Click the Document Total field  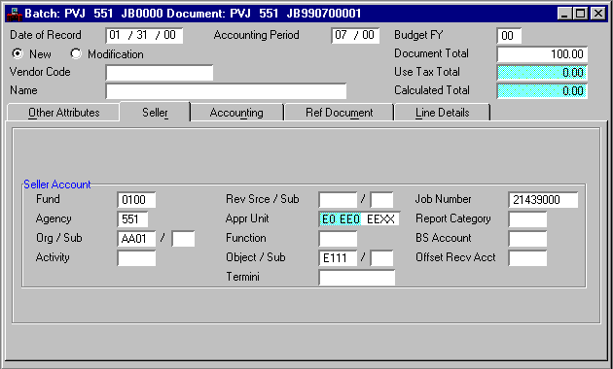(x=542, y=53)
